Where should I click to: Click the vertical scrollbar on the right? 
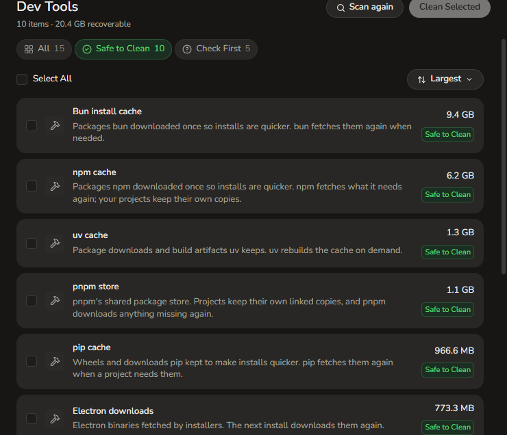[x=504, y=157]
